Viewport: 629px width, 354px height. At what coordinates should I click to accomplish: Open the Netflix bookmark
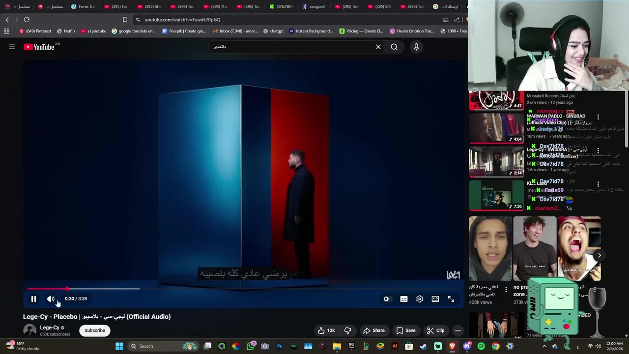pyautogui.click(x=66, y=31)
